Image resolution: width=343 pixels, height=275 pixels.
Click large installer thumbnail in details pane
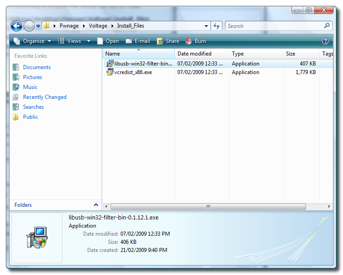37,238
